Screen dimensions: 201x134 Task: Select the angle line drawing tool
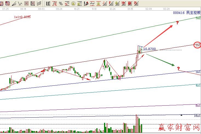14,4
